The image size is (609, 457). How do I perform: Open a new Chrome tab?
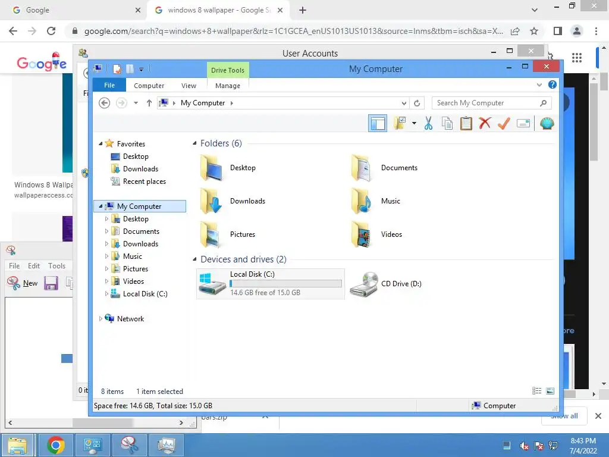pyautogui.click(x=303, y=11)
